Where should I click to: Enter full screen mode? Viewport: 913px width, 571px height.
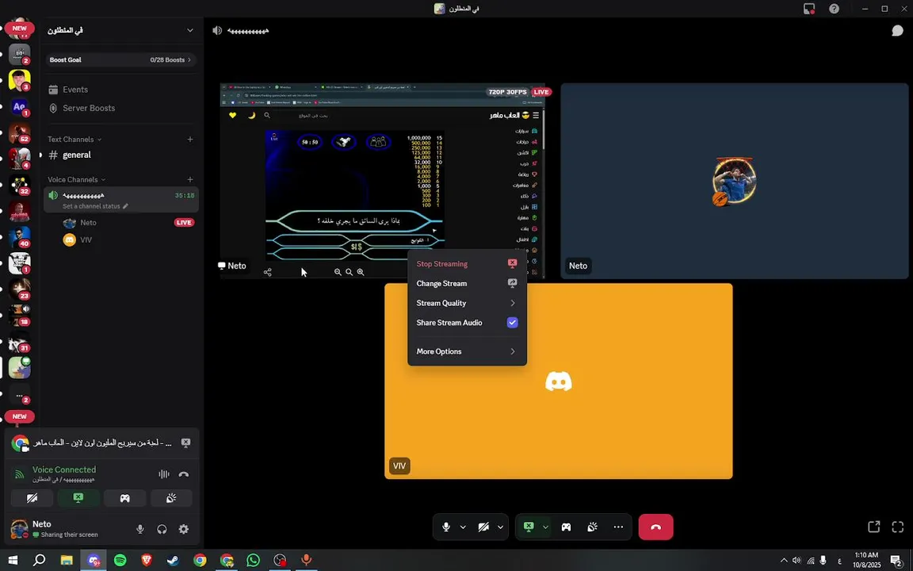tap(897, 527)
